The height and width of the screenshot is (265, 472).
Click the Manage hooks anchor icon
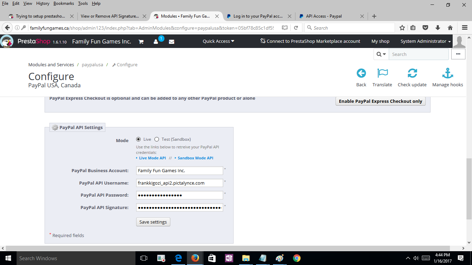point(447,73)
